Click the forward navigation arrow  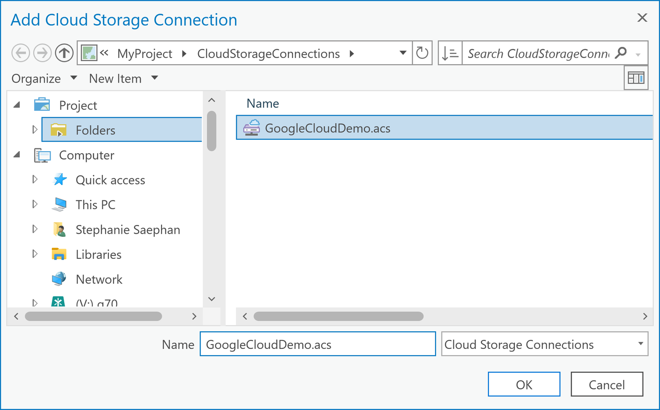tap(42, 53)
